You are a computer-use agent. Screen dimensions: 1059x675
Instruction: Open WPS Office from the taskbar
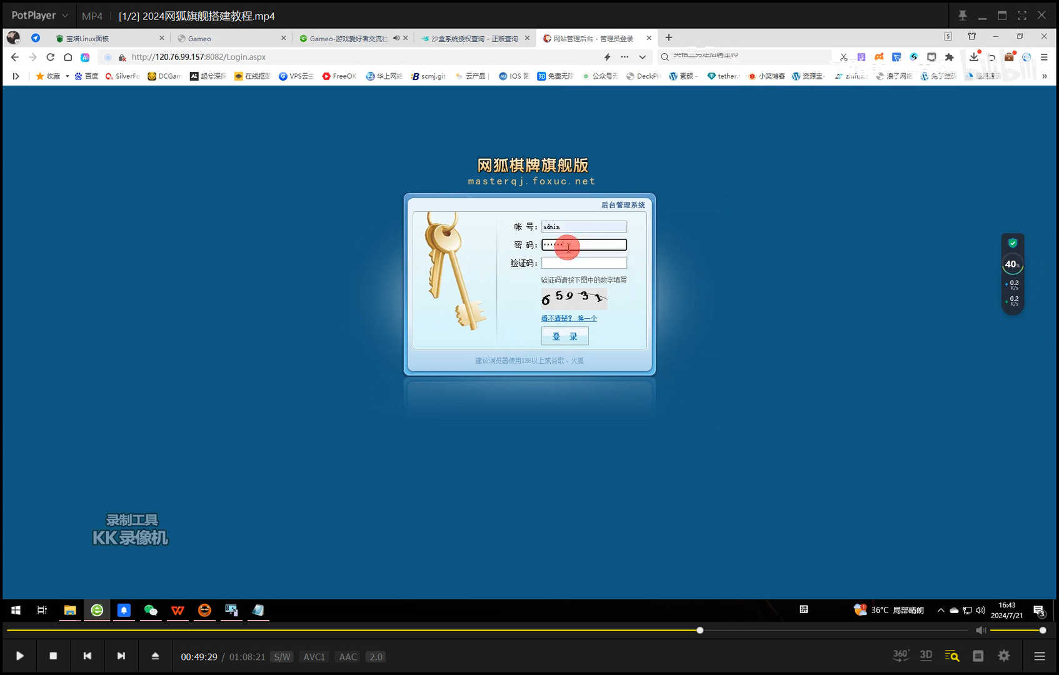[178, 610]
